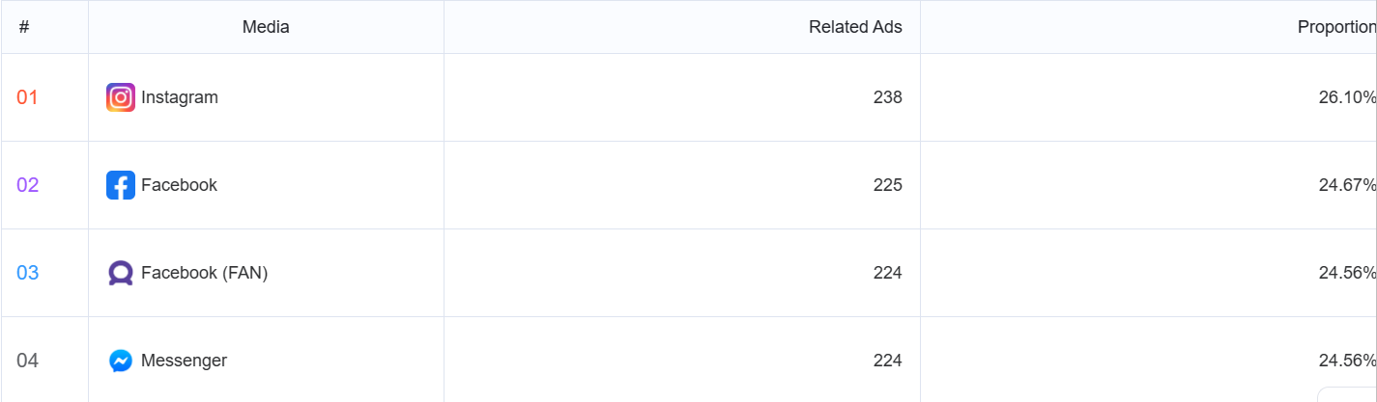Click the 238 related ads value
The image size is (1377, 402).
[x=887, y=97]
